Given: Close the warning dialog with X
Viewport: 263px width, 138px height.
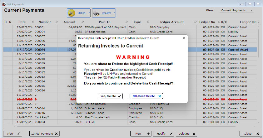Looking at the screenshot, I should click(x=184, y=38).
